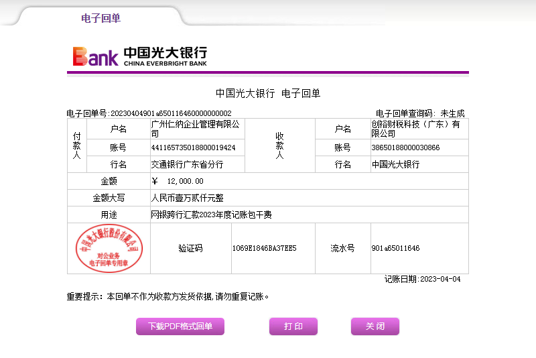Click serial number 901a65011646
Image resolution: width=536 pixels, height=358 pixels.
click(395, 248)
